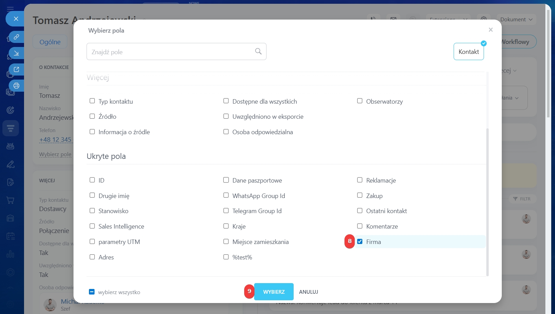Tick the WhatsApp Group Id checkbox
Image resolution: width=555 pixels, height=314 pixels.
click(x=226, y=195)
